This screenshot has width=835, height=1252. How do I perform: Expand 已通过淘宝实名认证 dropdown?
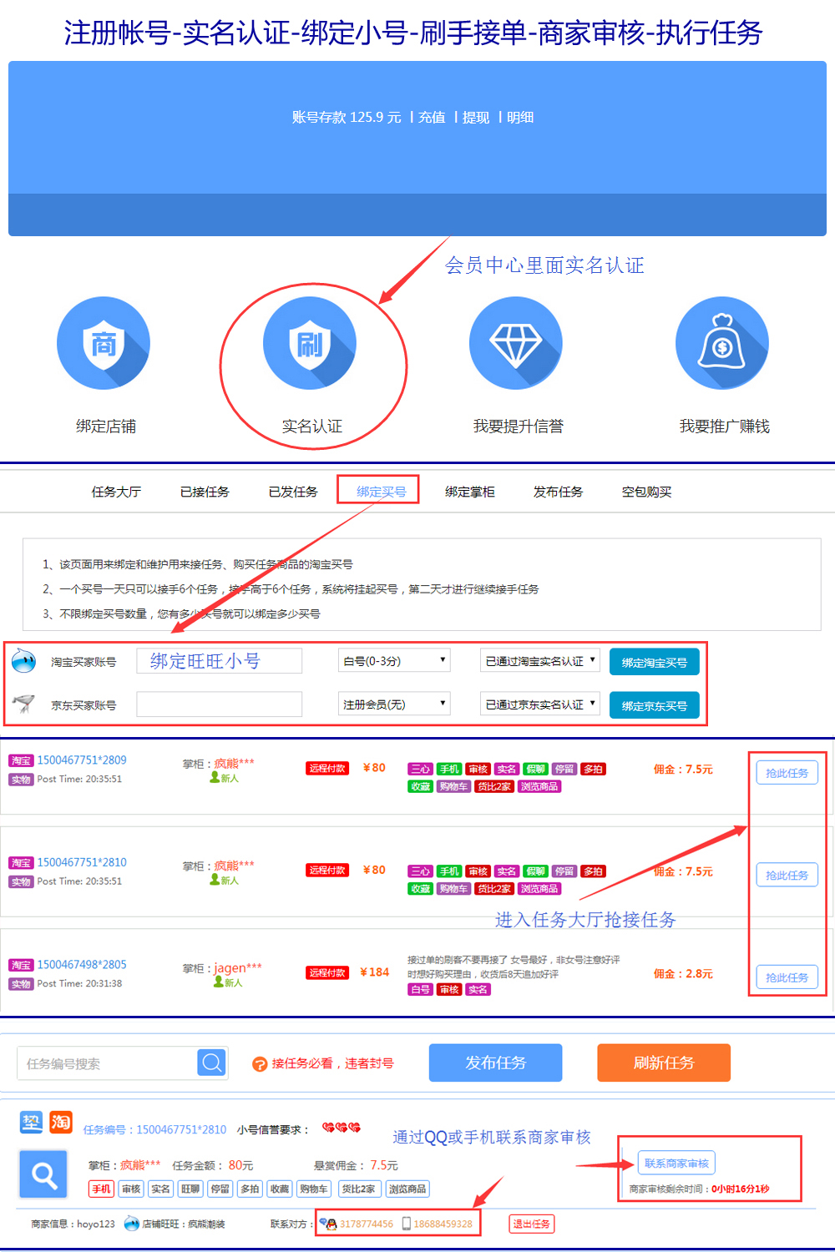pos(540,660)
